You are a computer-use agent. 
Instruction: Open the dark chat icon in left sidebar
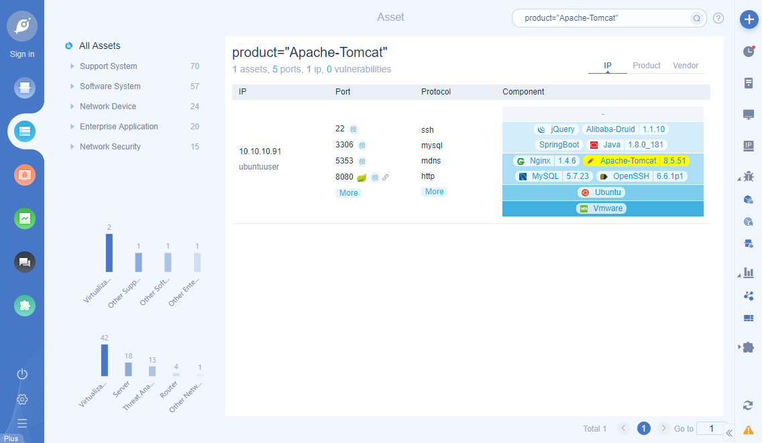pos(24,262)
